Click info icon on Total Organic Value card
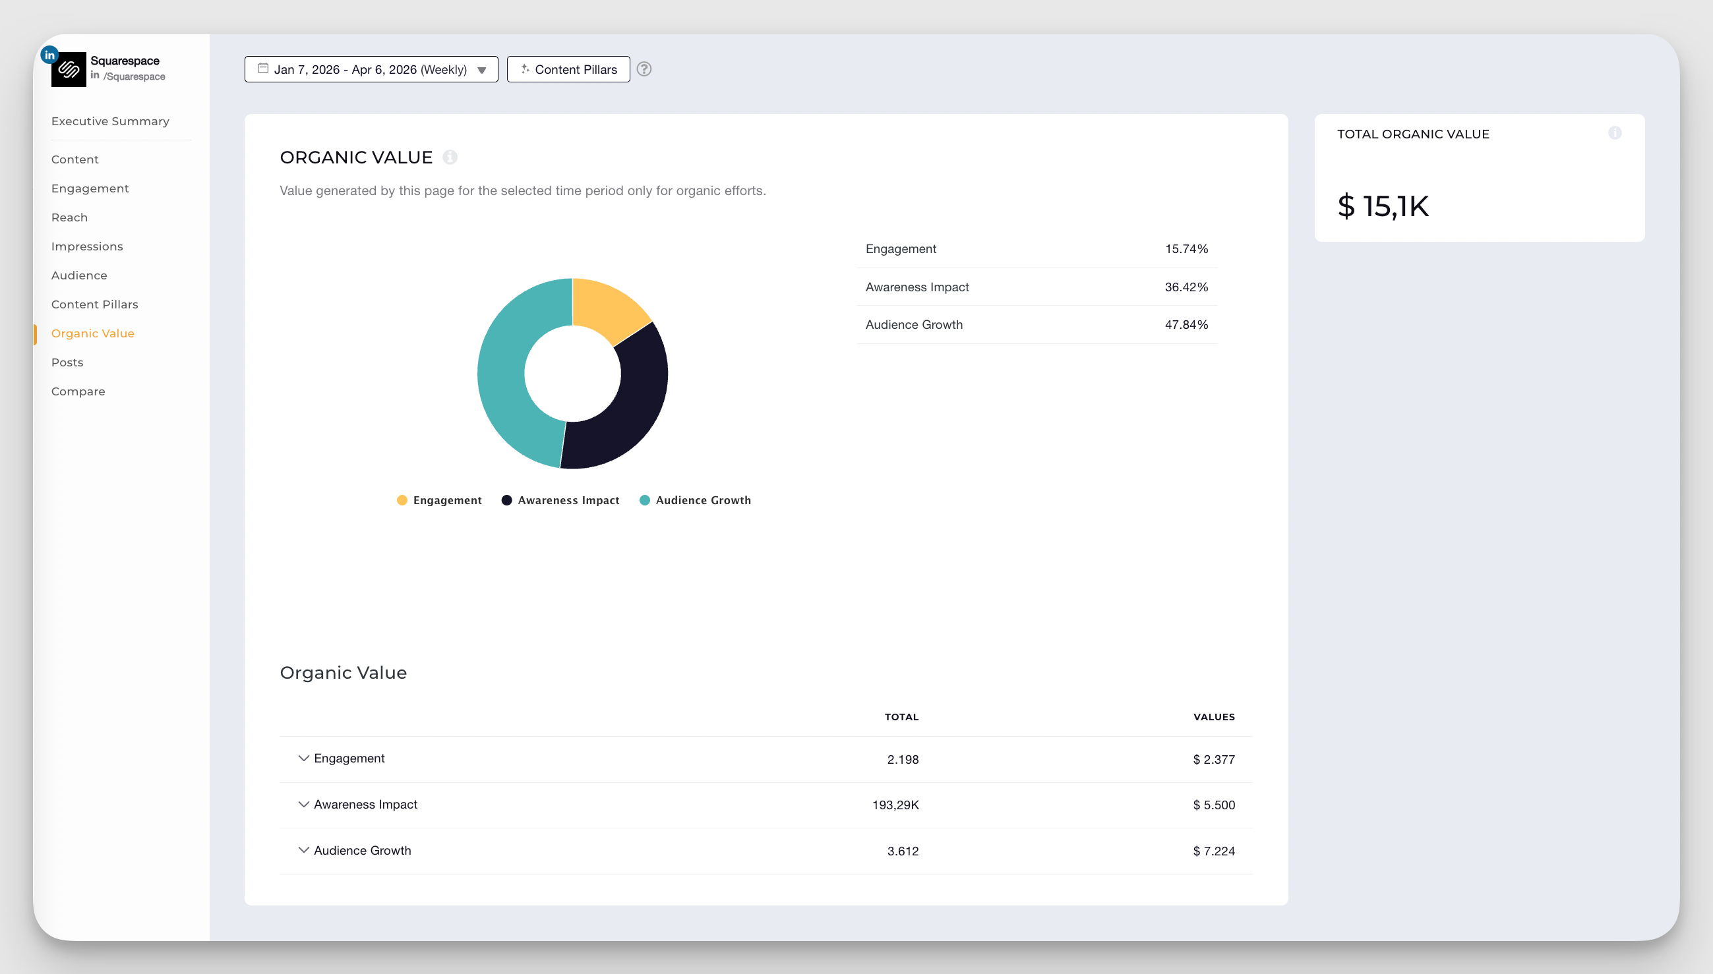1713x974 pixels. [x=1615, y=133]
